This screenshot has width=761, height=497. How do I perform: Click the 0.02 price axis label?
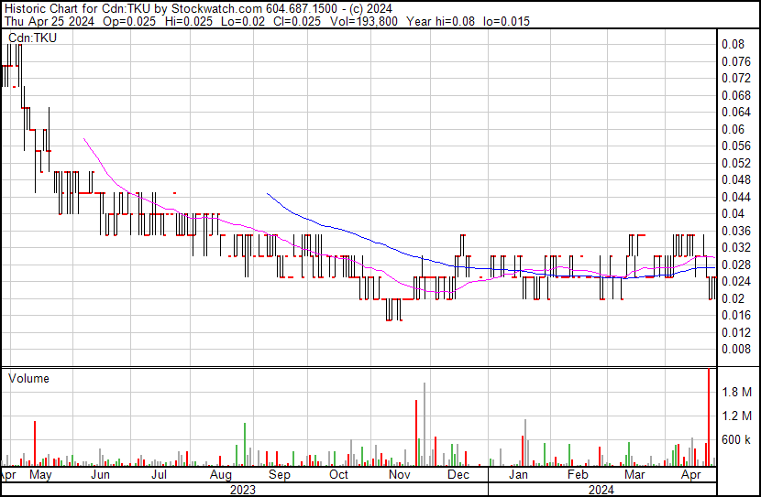732,298
